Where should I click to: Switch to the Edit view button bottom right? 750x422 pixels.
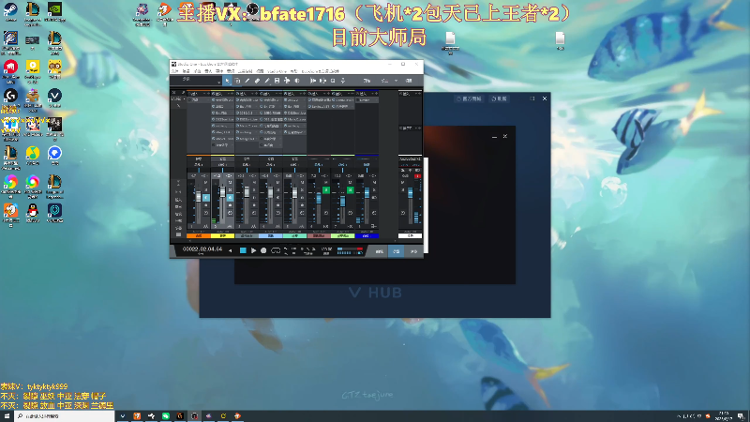(x=380, y=251)
